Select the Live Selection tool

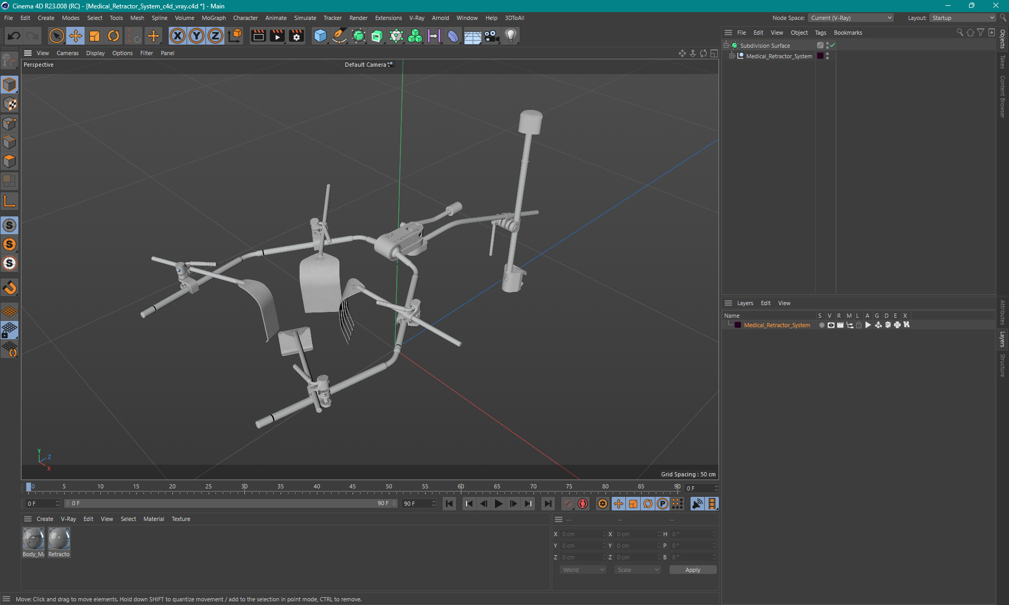pos(56,36)
